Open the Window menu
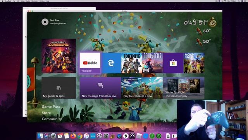Screen dimensions: 248x140 pyautogui.click(x=42, y=1)
